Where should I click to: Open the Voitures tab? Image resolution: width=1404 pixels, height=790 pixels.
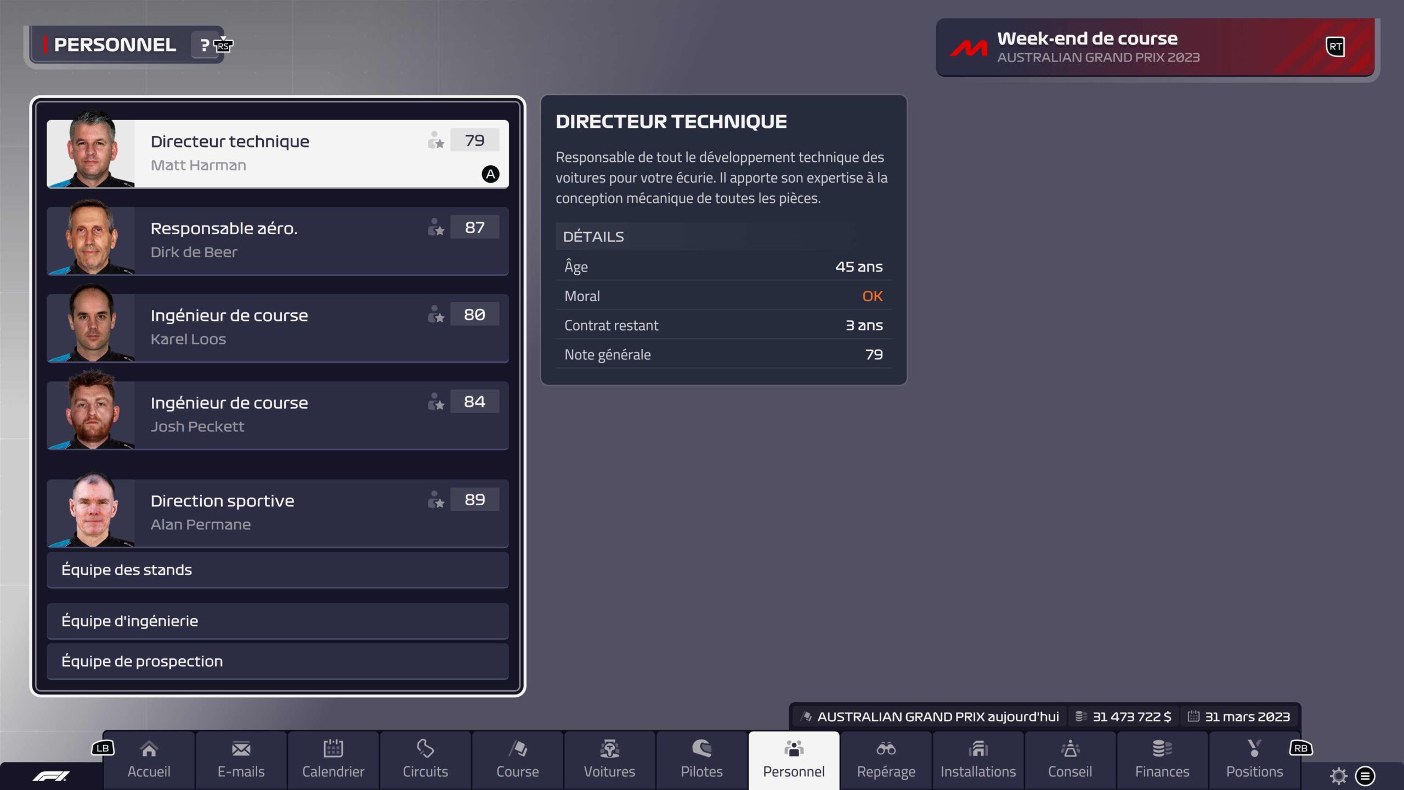pos(610,760)
